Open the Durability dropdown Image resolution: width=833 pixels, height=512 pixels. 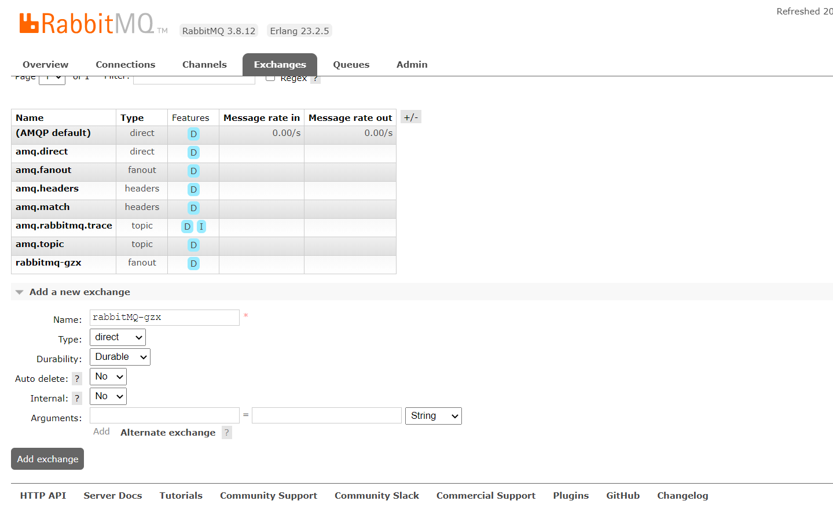tap(120, 357)
